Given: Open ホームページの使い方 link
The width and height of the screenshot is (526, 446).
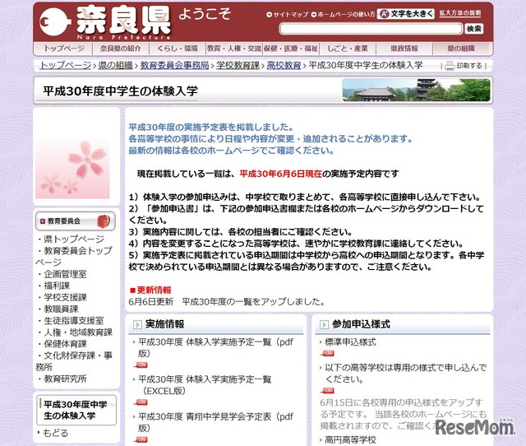Looking at the screenshot, I should click(x=343, y=15).
